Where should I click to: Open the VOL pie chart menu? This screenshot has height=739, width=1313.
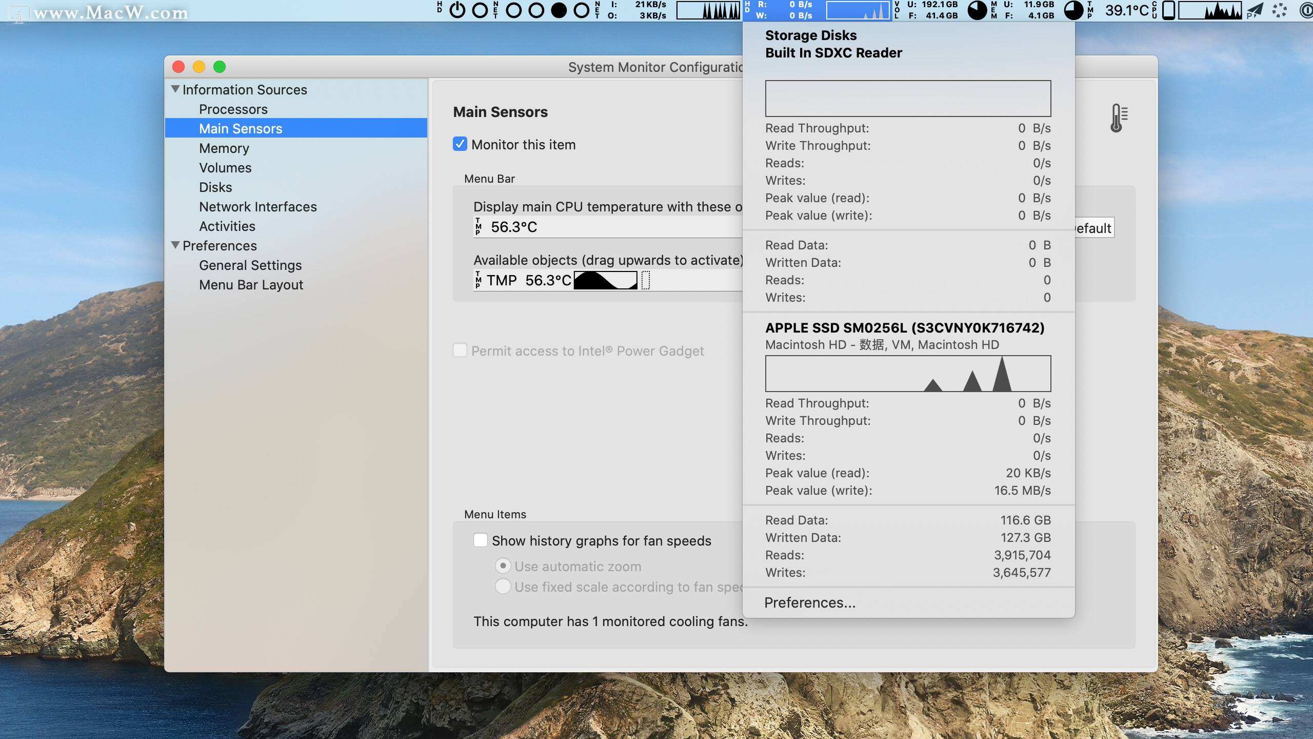[x=977, y=10]
